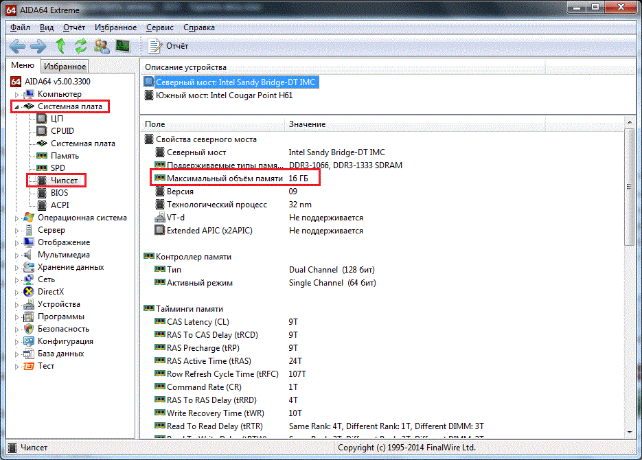Select the BIOS tree item
The height and width of the screenshot is (460, 642).
pyautogui.click(x=59, y=193)
